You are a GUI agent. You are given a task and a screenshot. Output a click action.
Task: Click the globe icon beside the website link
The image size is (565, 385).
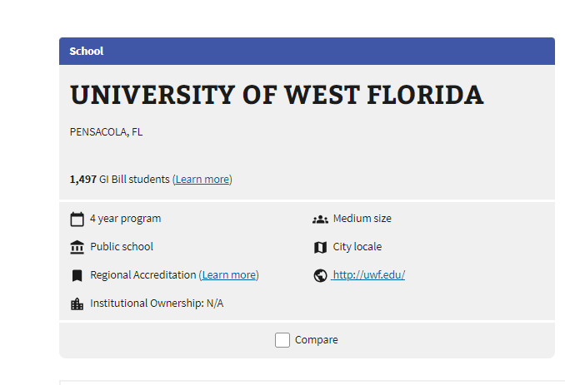coord(320,276)
